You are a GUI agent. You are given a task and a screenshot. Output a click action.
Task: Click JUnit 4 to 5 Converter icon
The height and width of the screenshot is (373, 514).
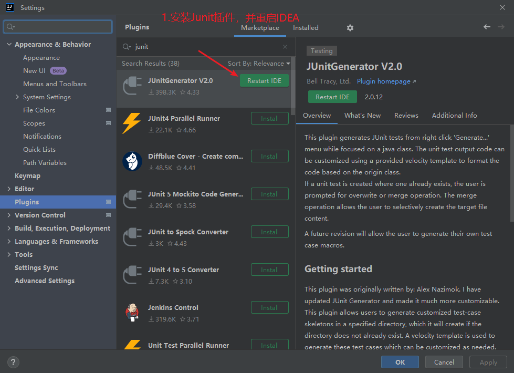pos(132,275)
